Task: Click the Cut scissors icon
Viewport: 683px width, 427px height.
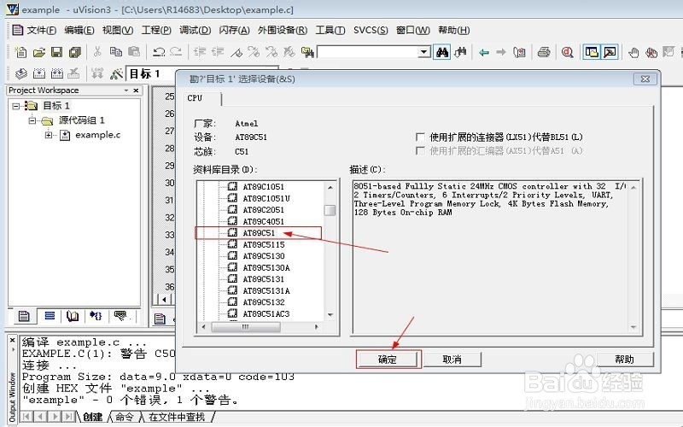Action: [x=97, y=52]
